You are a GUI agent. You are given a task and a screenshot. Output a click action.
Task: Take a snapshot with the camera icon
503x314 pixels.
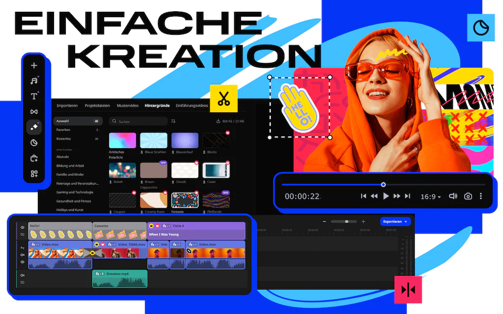(x=468, y=196)
